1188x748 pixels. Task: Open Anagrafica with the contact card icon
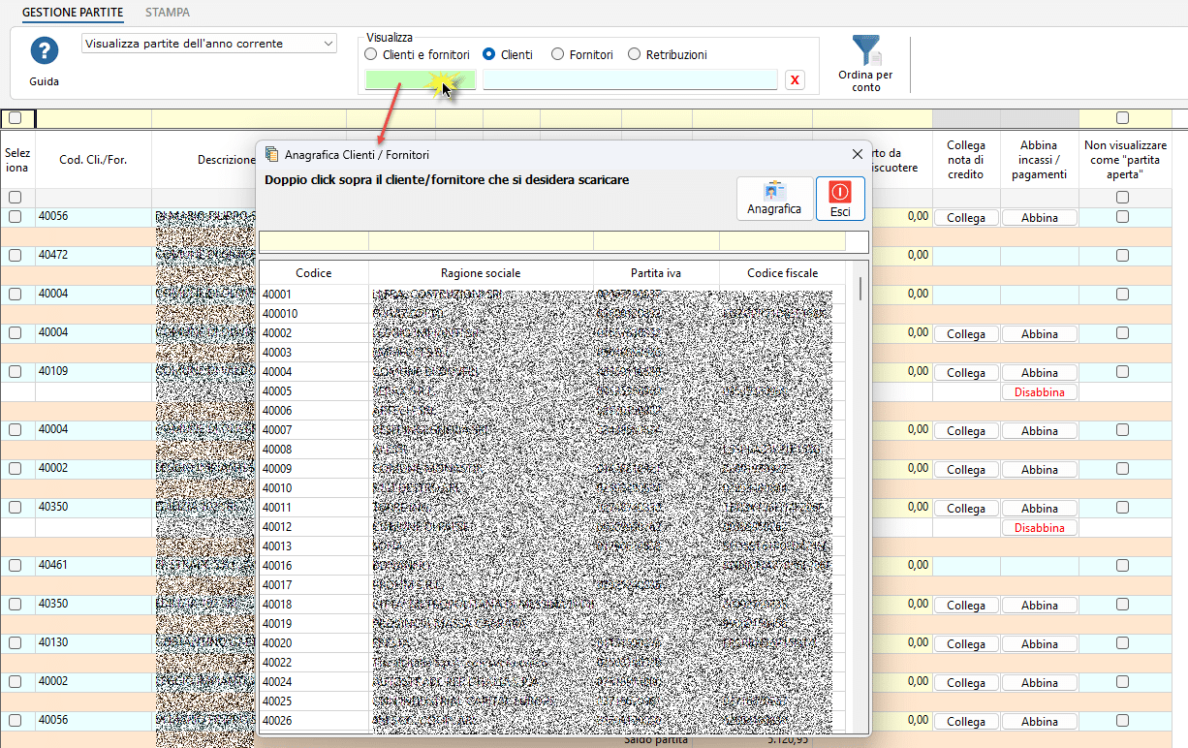point(774,199)
